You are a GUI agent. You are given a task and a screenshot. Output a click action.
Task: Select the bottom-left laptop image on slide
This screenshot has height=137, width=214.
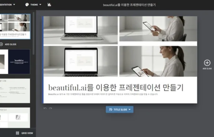[80, 61]
